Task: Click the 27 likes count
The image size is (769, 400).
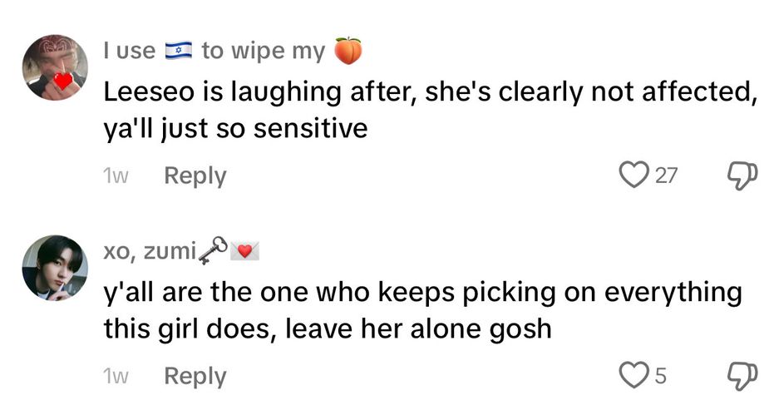Action: pyautogui.click(x=667, y=175)
